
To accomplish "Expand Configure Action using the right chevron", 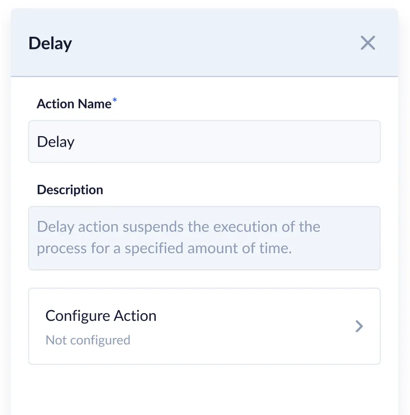I will (359, 326).
